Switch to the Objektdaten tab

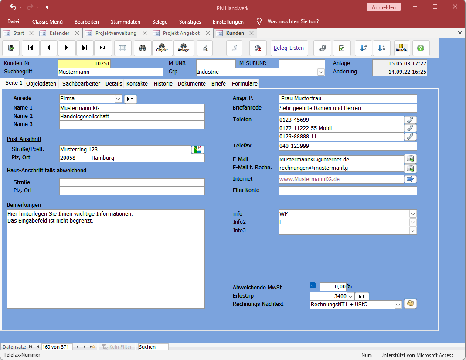click(41, 83)
